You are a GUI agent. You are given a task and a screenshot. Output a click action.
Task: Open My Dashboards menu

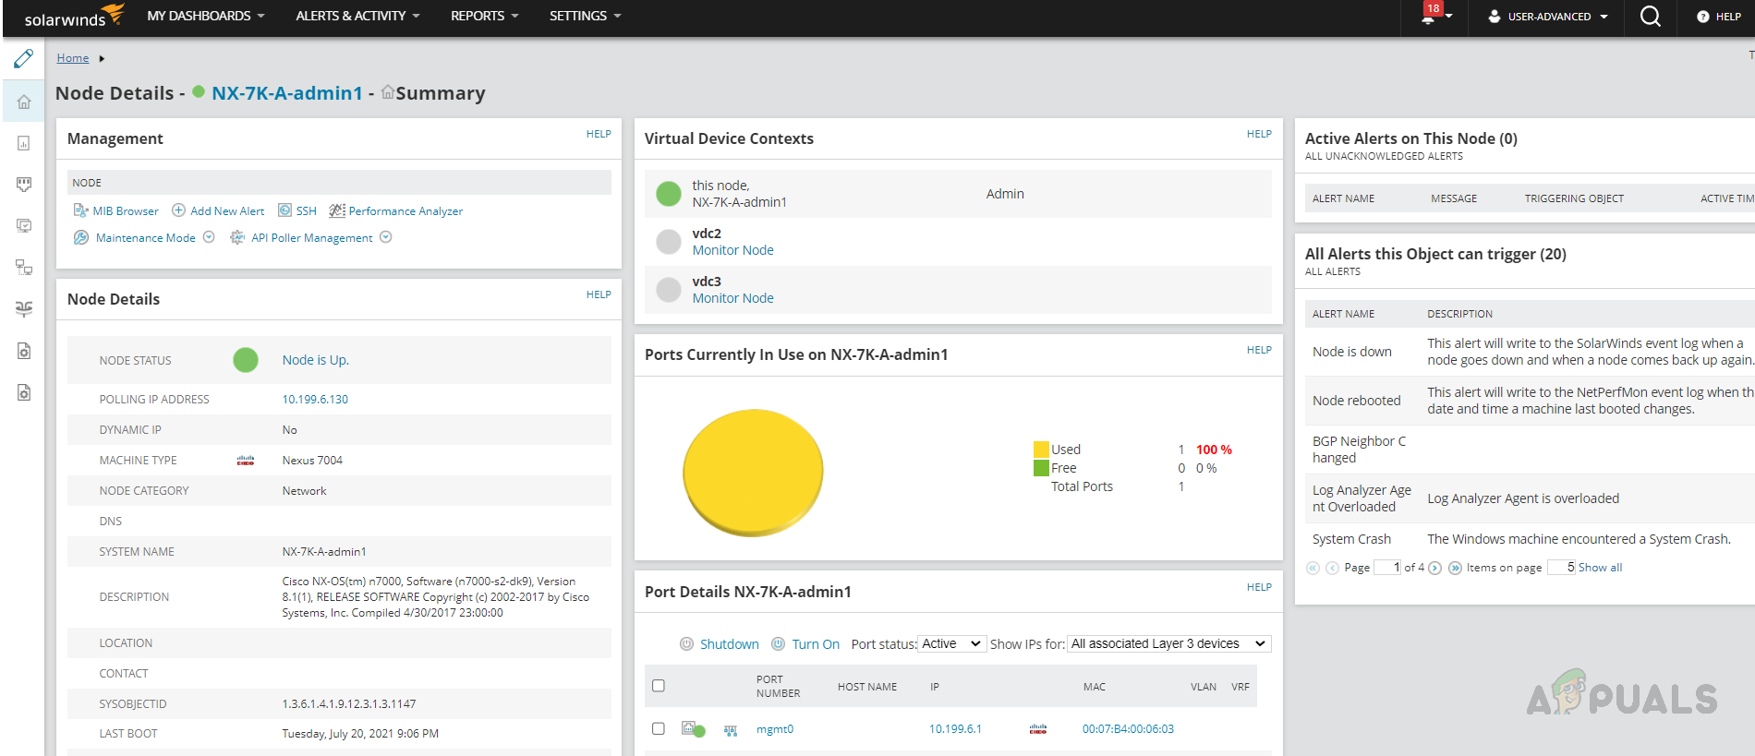click(205, 16)
